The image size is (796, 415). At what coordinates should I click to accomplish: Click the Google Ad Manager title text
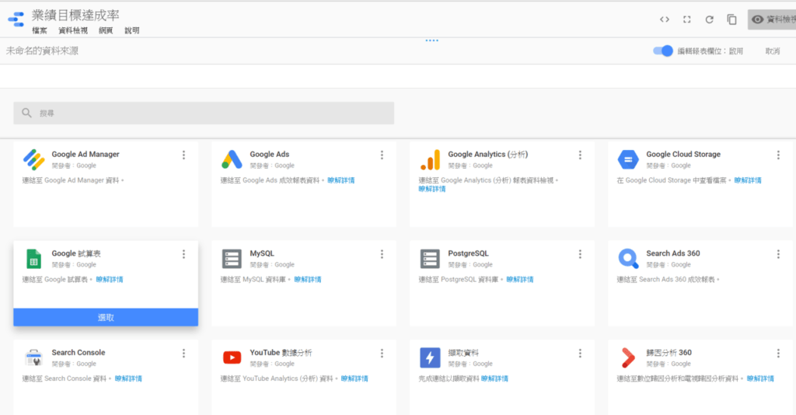86,154
